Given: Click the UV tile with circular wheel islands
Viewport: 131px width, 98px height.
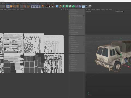Looking at the screenshot, I should point(34,43).
